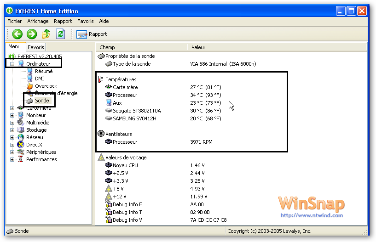Click the Périphériques devices icon
Screen dimensions: 376x242
click(21, 152)
